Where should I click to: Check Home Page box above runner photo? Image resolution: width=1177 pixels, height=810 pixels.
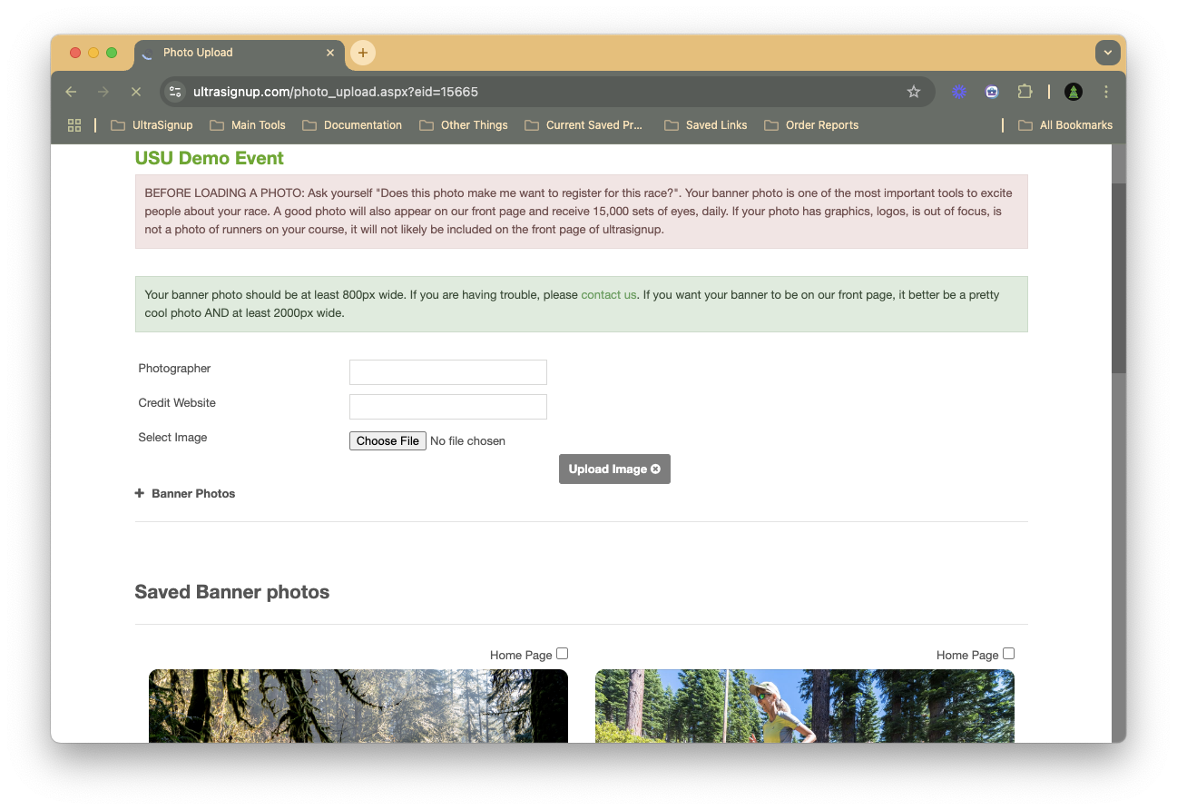1009,654
